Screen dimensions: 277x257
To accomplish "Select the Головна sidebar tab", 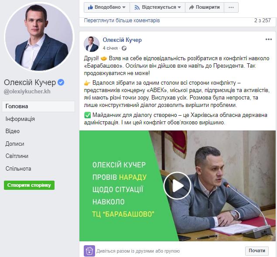I will pos(38,106).
